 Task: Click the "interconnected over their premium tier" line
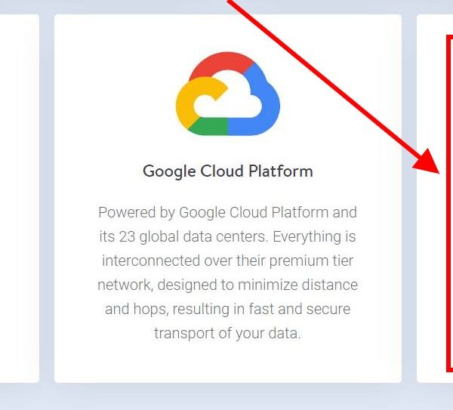click(227, 260)
